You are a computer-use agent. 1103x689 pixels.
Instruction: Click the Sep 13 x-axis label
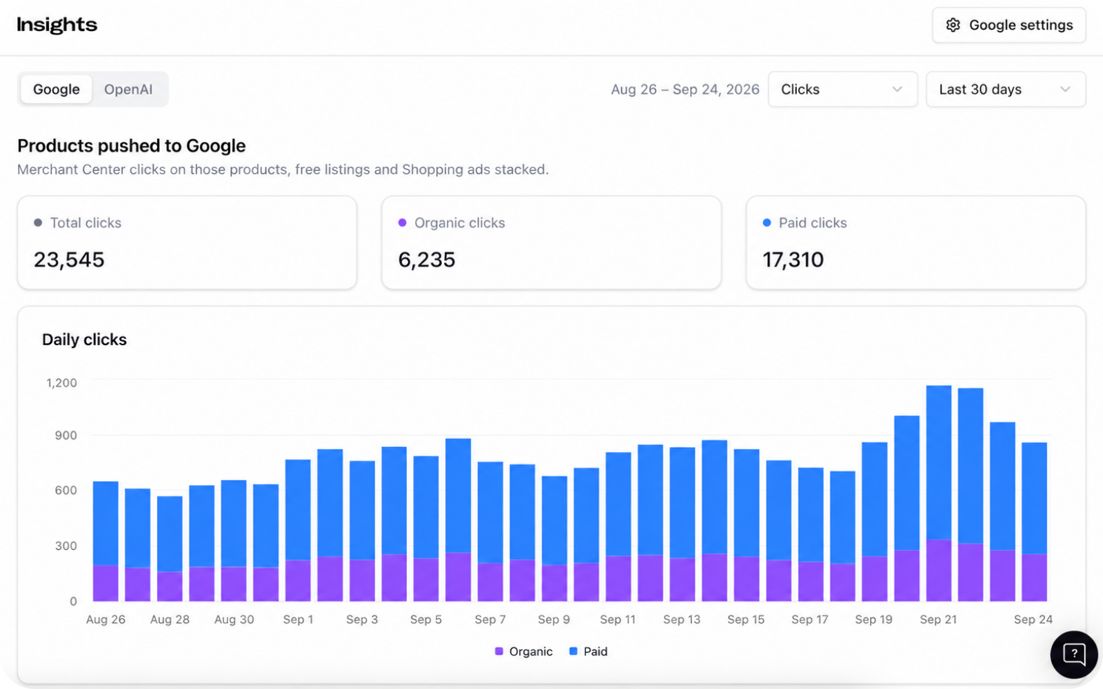click(x=682, y=619)
